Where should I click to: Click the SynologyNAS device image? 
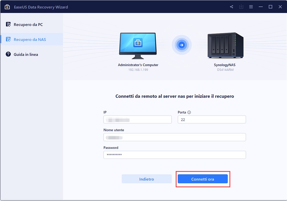[225, 45]
